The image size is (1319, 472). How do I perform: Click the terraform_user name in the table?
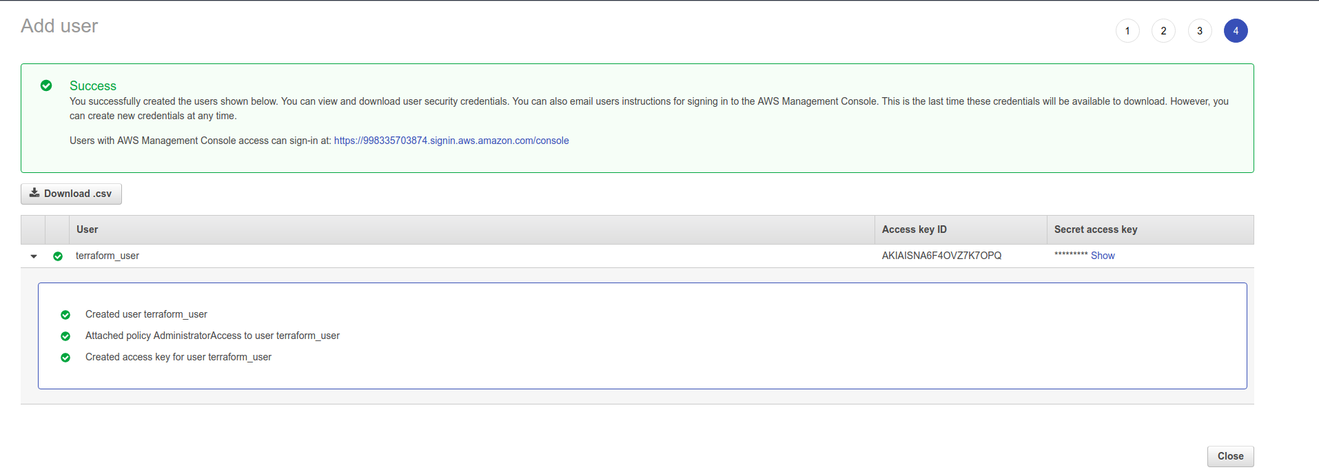click(x=108, y=256)
